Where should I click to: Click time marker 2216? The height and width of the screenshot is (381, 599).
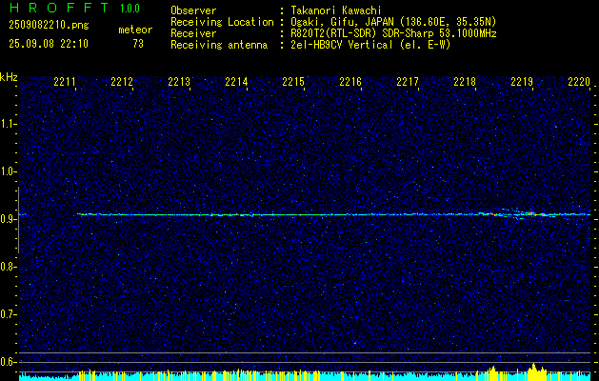click(350, 81)
